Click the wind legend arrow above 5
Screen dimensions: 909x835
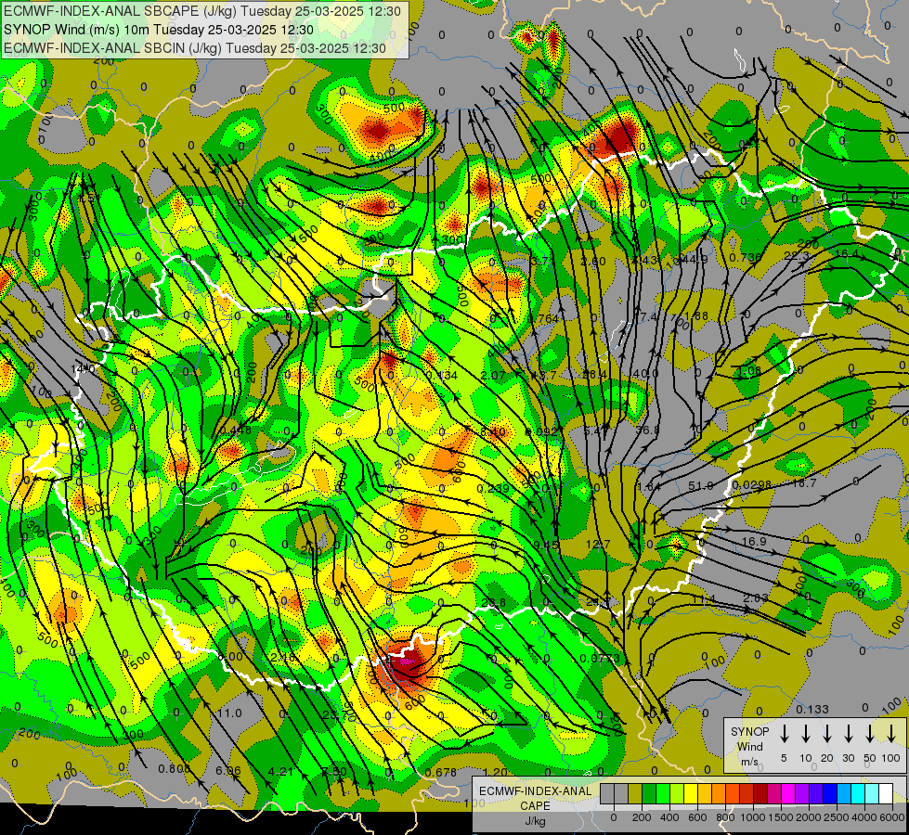pyautogui.click(x=784, y=734)
